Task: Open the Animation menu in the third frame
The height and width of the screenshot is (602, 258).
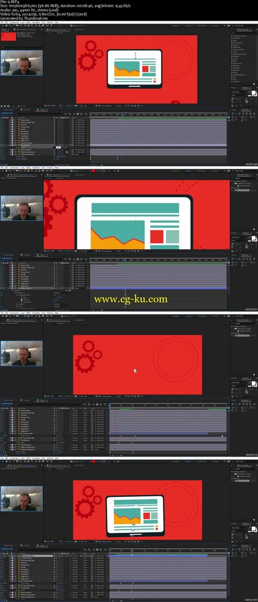Action: (35, 313)
